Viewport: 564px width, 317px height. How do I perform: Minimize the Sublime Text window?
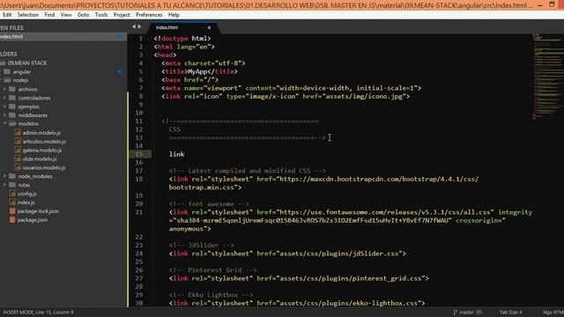click(540, 5)
